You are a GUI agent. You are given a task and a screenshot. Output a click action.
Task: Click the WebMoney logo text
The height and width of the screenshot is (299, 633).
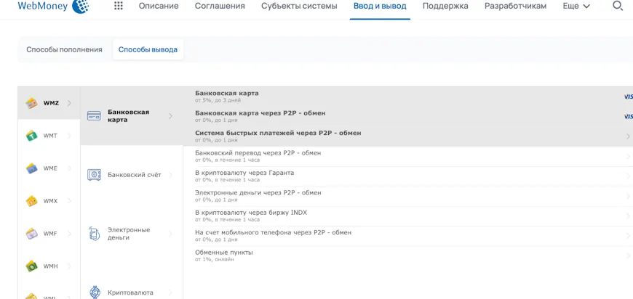tap(43, 6)
